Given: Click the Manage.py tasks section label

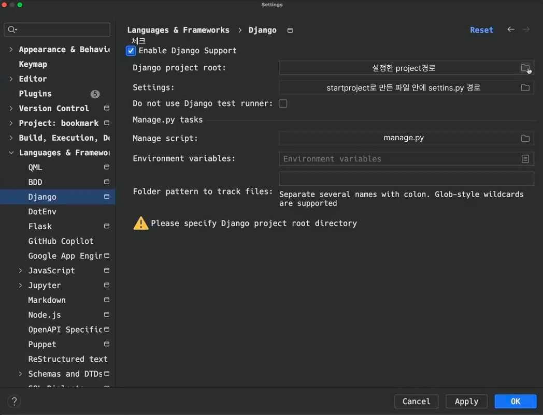Looking at the screenshot, I should 167,120.
